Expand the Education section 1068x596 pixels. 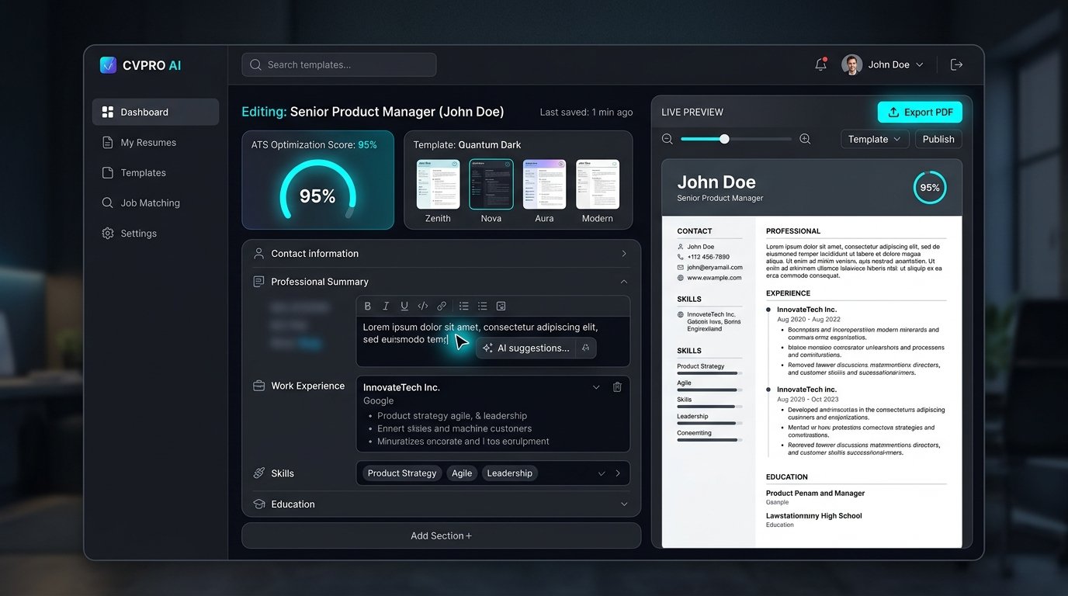tap(623, 504)
